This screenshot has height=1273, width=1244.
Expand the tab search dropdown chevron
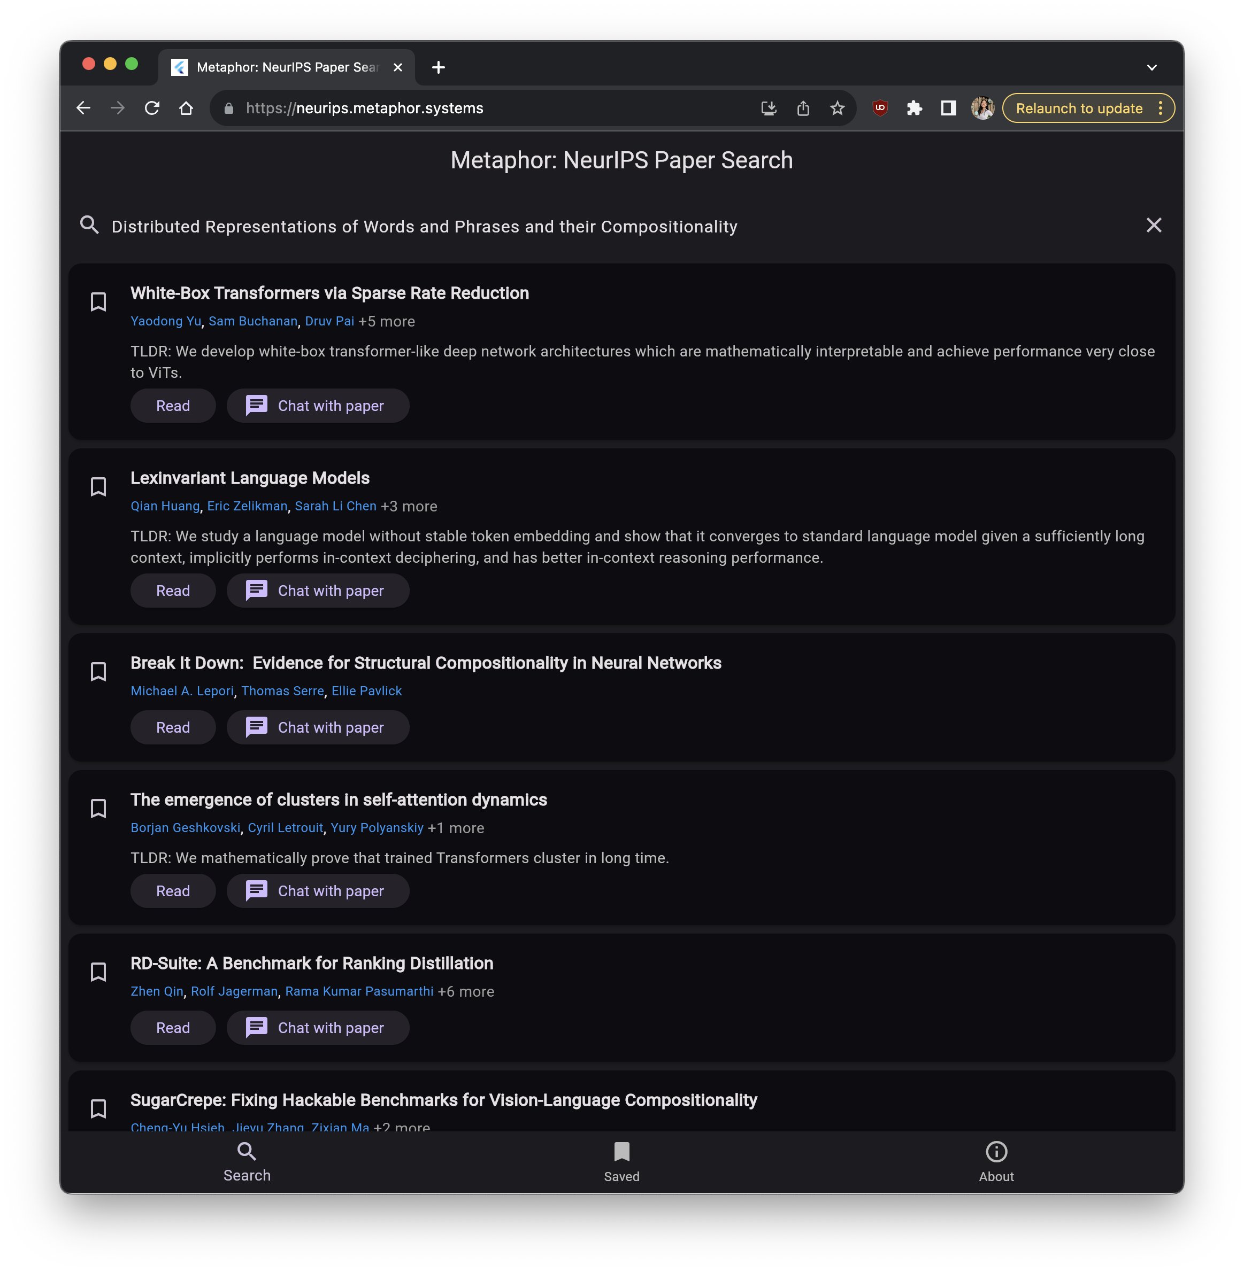point(1151,67)
